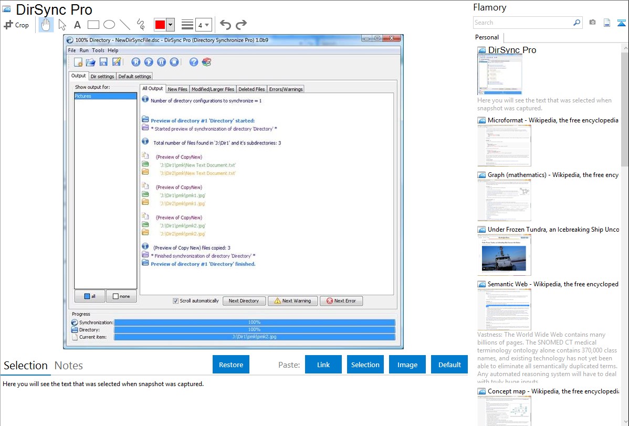629x426 pixels.
Task: Open the Selection tab
Action: coord(26,366)
